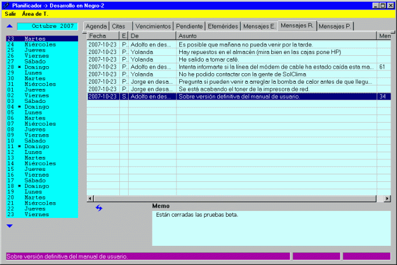Click the blue up arrow above calendar

click(9, 26)
